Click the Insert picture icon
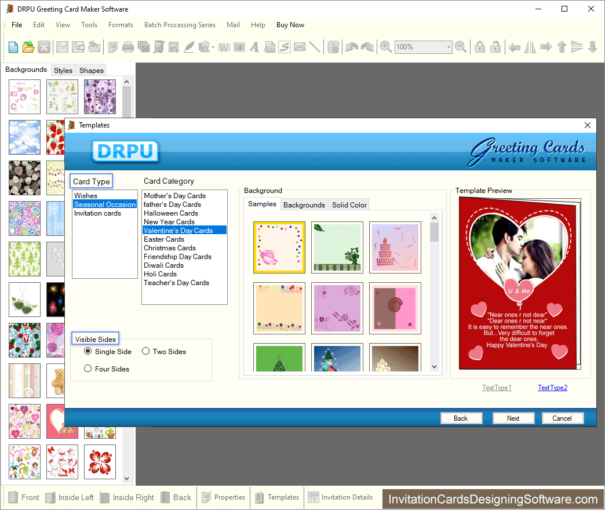605x510 pixels. [174, 47]
